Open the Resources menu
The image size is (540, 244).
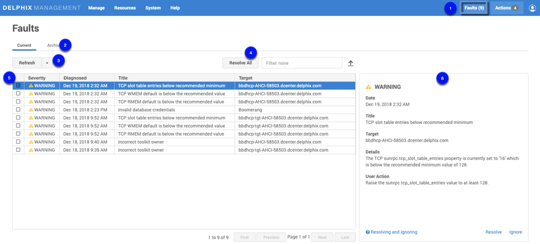(x=125, y=8)
